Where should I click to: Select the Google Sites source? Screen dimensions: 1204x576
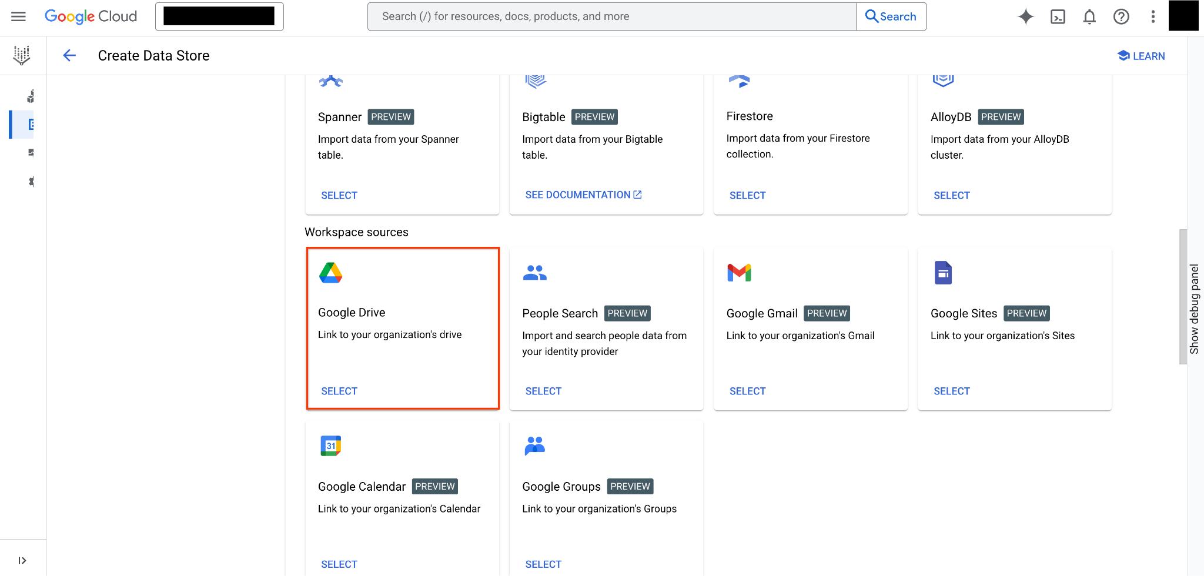[951, 391]
